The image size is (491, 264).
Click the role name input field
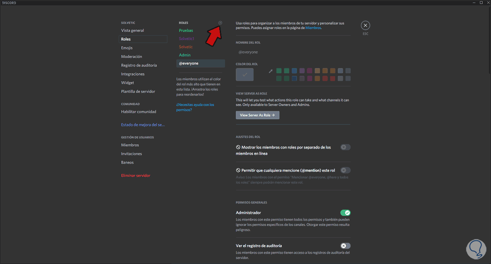[x=293, y=52]
